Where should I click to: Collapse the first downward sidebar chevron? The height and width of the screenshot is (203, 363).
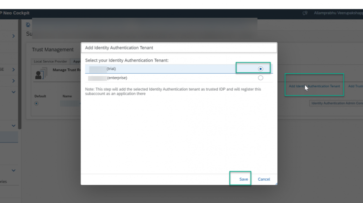point(13,92)
